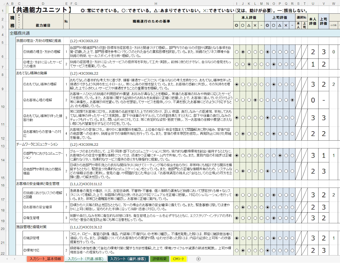
Task: Select the おもてなし精神の発揮 category cell
Action: 31,73
